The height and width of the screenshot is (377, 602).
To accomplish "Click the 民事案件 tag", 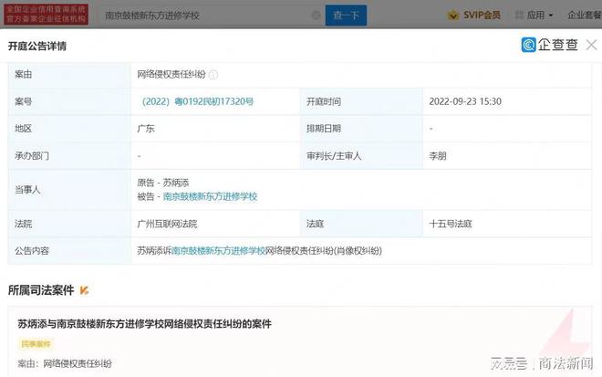I will tap(36, 344).
